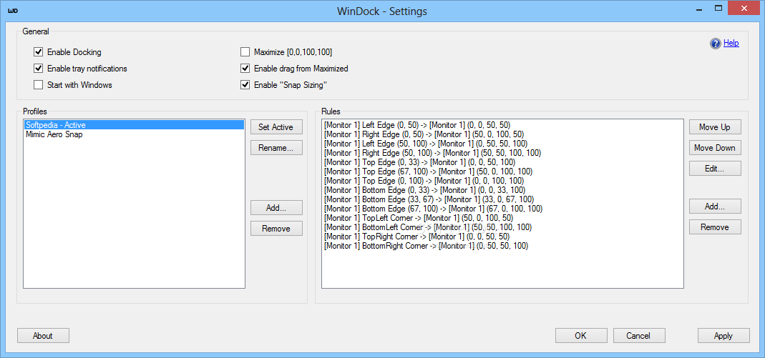765x358 pixels.
Task: Maximize the WinDock Settings window
Action: (718, 9)
